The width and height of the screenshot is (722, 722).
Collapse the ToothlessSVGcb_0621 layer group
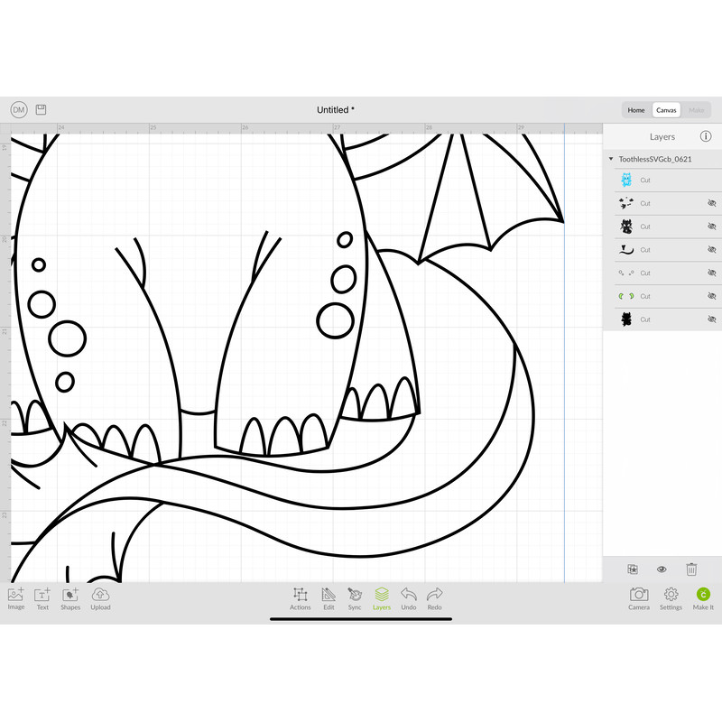tap(611, 159)
